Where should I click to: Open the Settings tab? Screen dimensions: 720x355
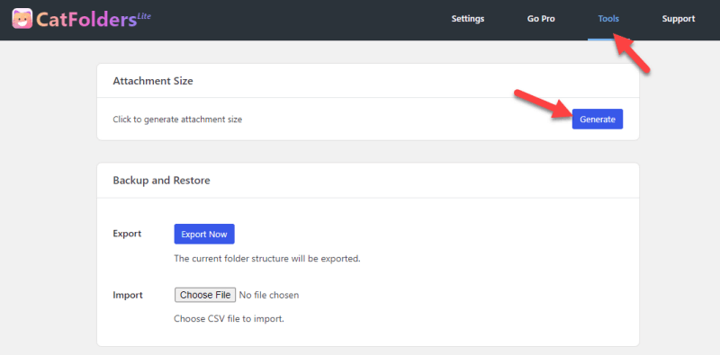coord(467,19)
